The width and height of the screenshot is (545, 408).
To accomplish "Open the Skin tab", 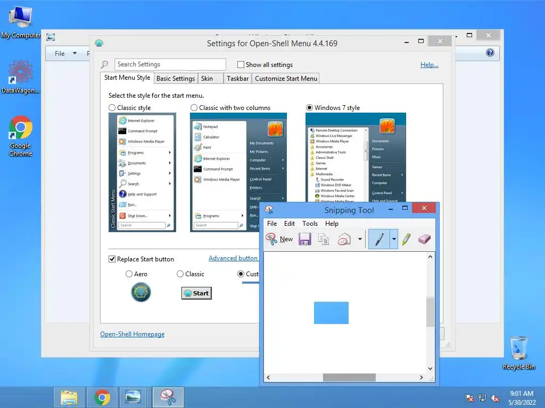I will [x=210, y=79].
